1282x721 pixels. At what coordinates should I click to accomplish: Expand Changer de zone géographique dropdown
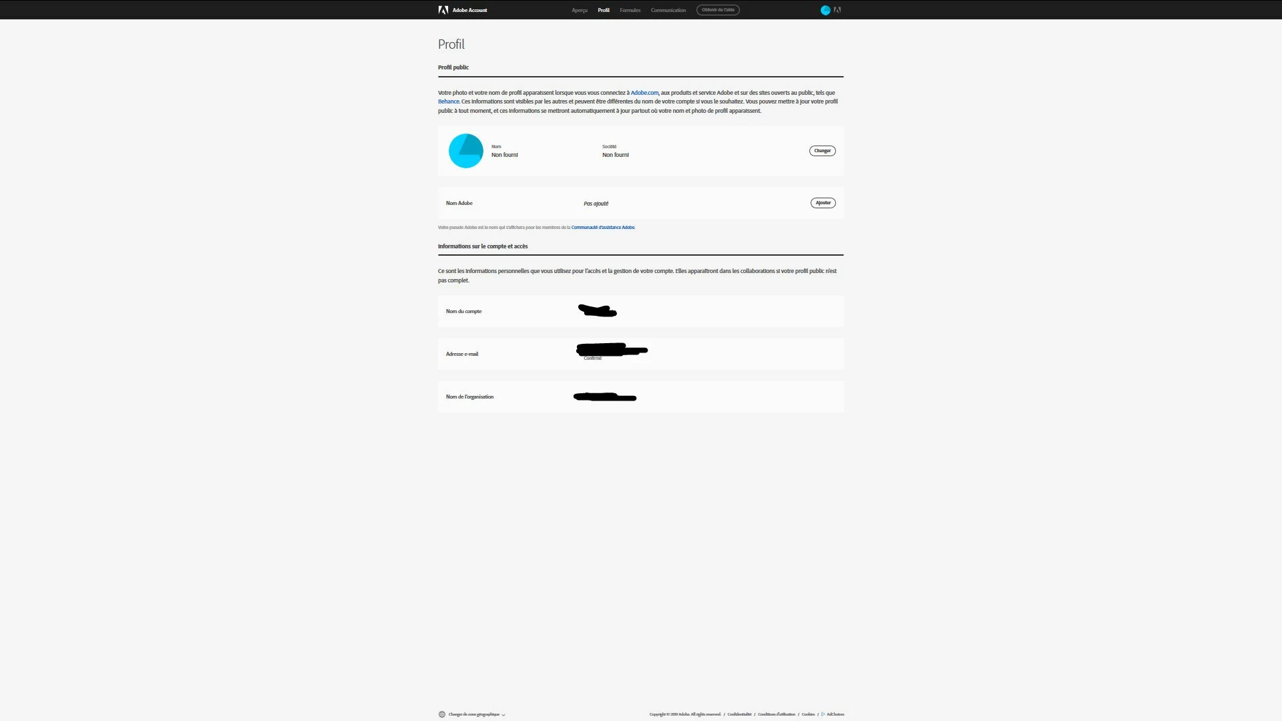(477, 714)
